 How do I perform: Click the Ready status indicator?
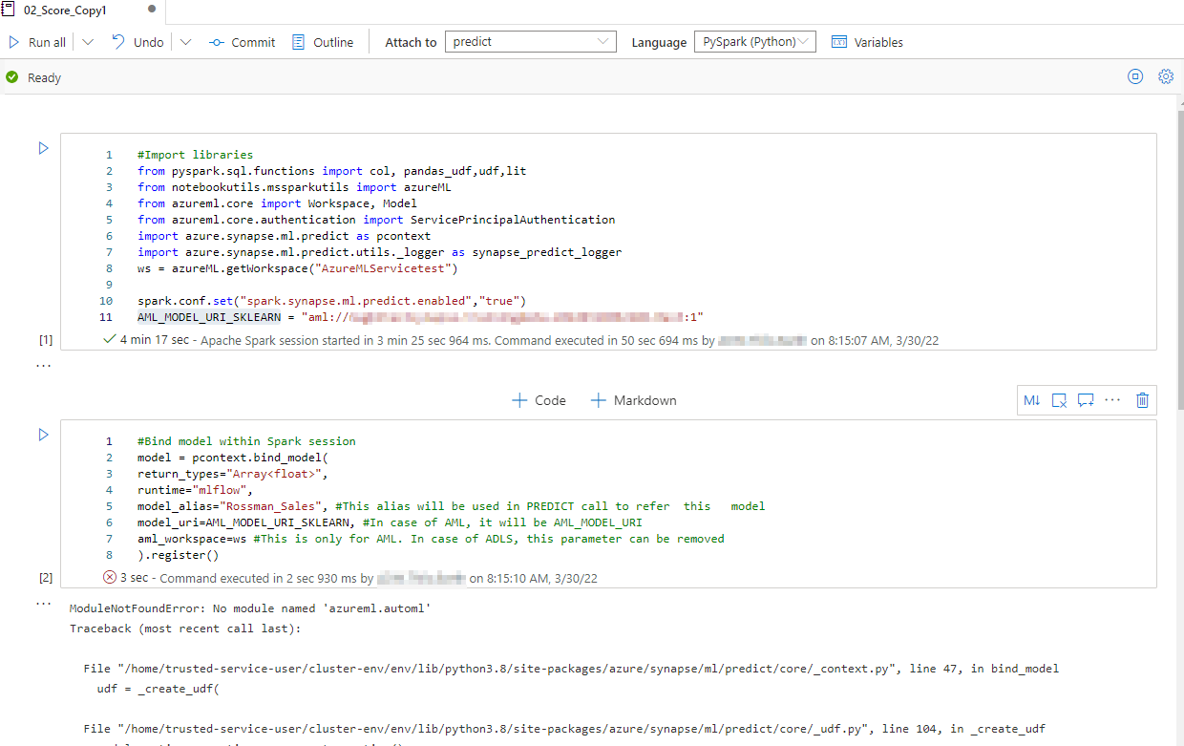(33, 77)
